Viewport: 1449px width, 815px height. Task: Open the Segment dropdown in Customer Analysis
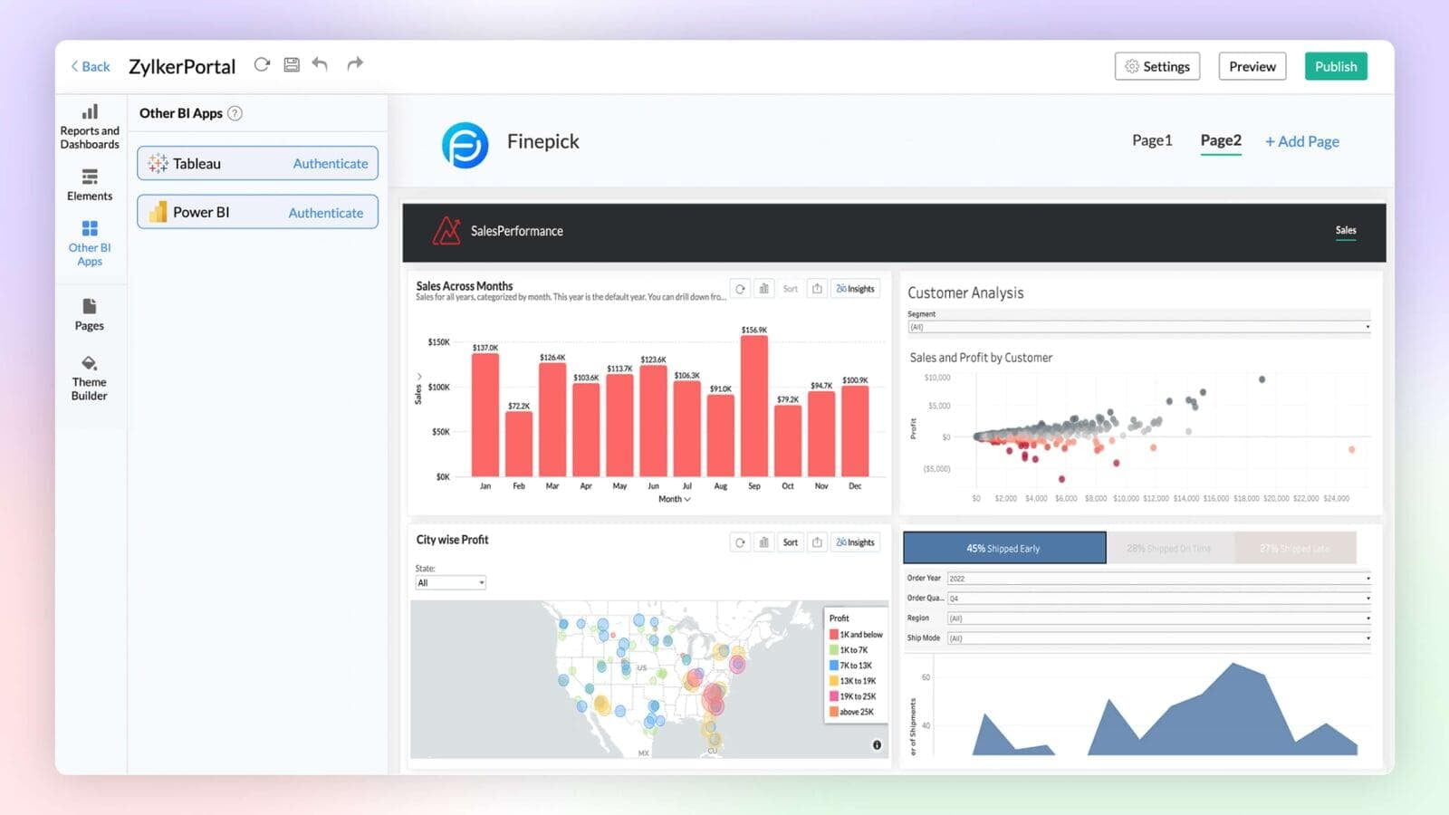click(1138, 327)
